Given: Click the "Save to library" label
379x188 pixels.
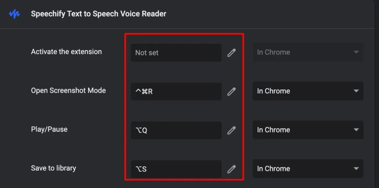Looking at the screenshot, I should point(54,168).
